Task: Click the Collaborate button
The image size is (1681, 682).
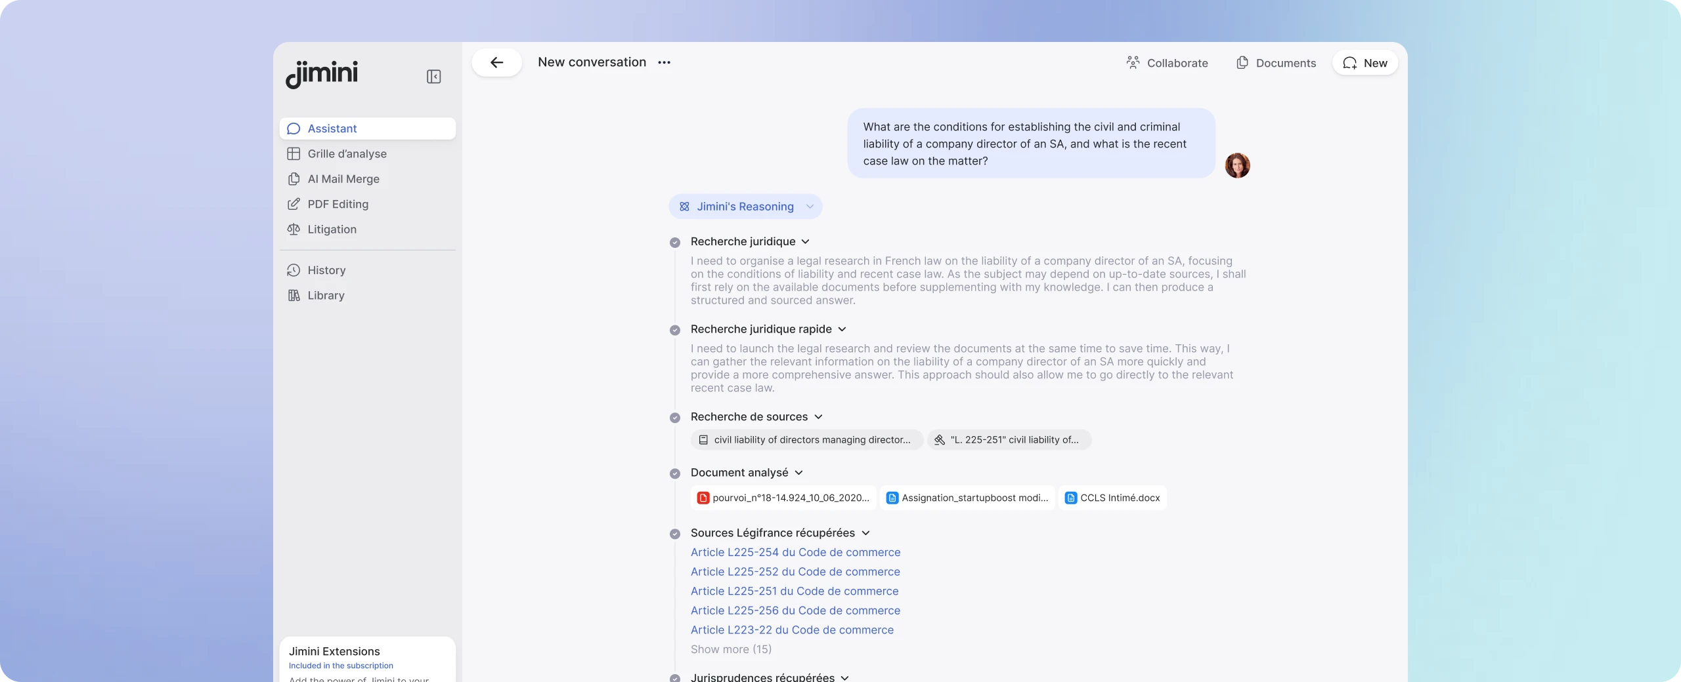Action: tap(1167, 63)
